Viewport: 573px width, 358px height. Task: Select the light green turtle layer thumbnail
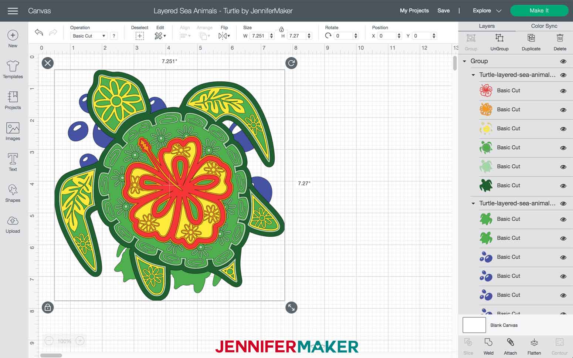[486, 166]
